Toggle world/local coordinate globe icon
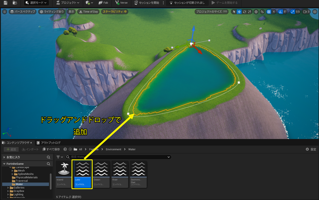Screen dimensions: 319x200 pos(256,12)
